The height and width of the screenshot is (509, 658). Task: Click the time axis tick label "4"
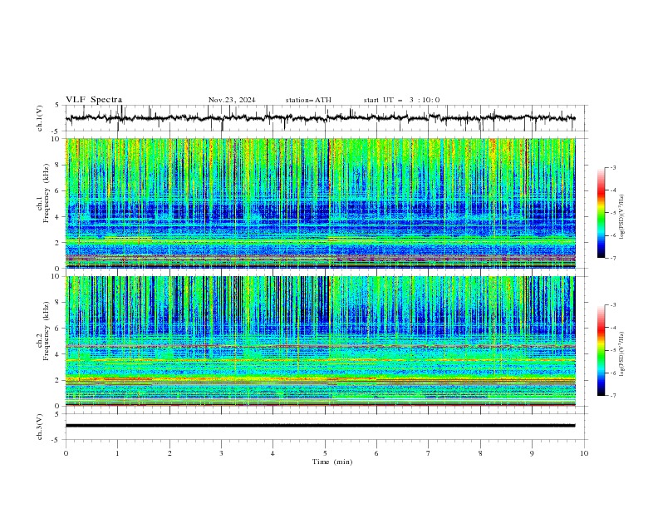click(x=273, y=453)
